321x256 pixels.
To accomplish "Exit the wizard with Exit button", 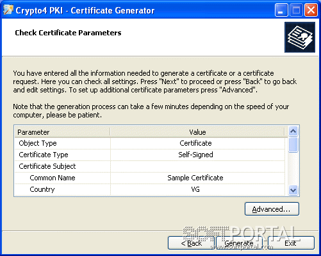I will tap(291, 243).
